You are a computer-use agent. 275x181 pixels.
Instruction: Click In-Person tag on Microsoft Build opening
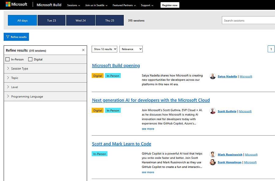[x=113, y=76]
